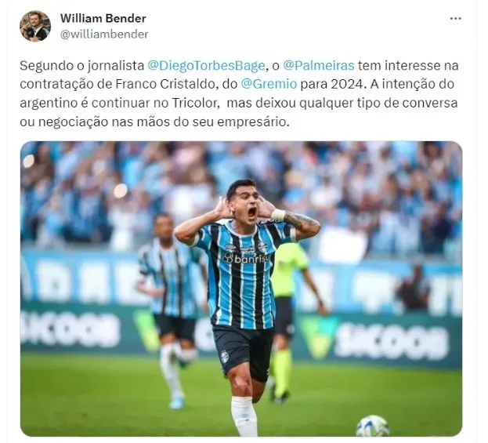488x443 pixels.
Task: Click the player's white sock
Action: [x=244, y=416]
